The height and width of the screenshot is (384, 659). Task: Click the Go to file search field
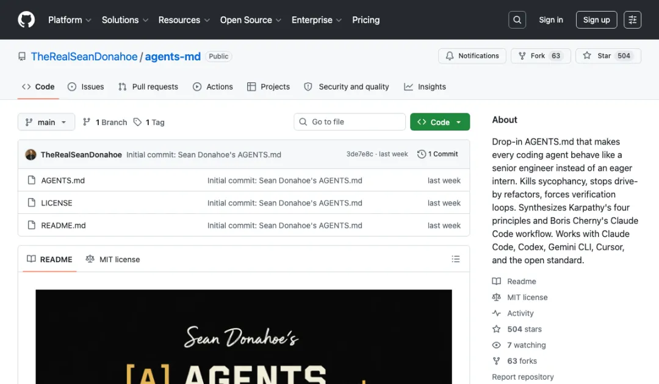tap(350, 122)
